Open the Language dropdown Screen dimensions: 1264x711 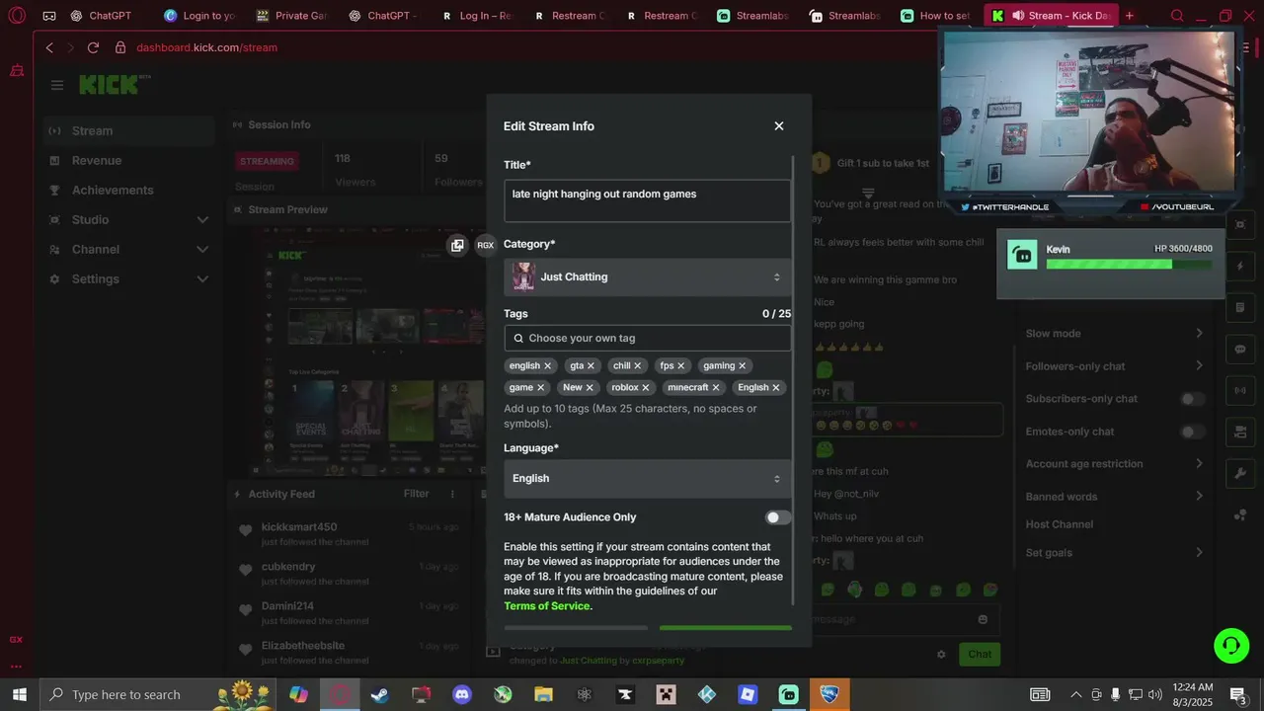click(x=647, y=479)
